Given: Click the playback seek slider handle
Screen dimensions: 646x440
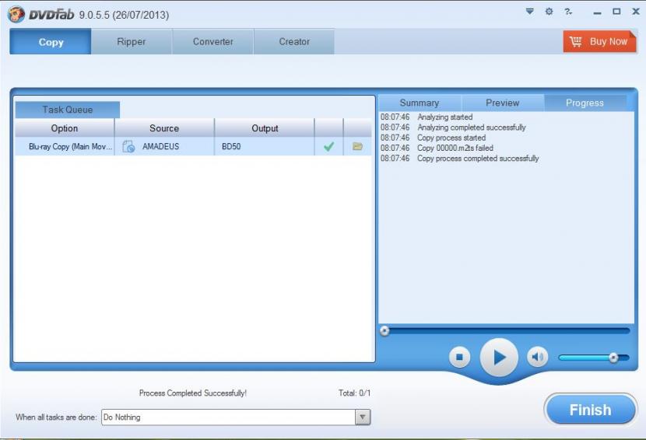Looking at the screenshot, I should click(384, 330).
